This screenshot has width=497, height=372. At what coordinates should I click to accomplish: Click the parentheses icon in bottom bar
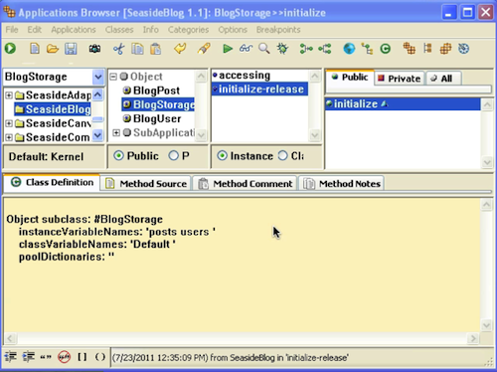(100, 357)
